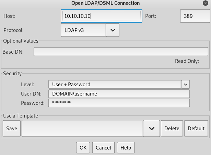Viewport: 211px width, 155px height.
Task: Click the User DN field
Action: pyautogui.click(x=119, y=94)
